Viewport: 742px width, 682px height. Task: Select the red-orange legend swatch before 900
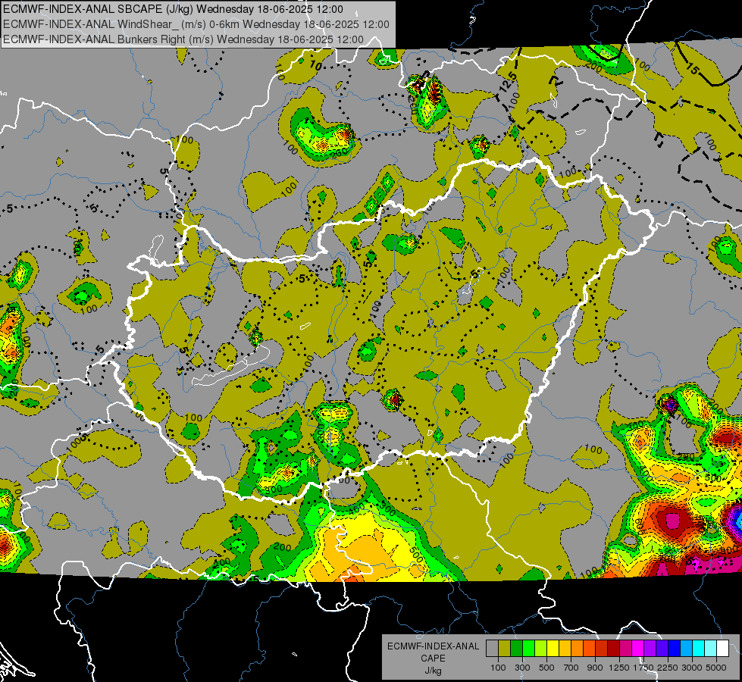(x=589, y=648)
